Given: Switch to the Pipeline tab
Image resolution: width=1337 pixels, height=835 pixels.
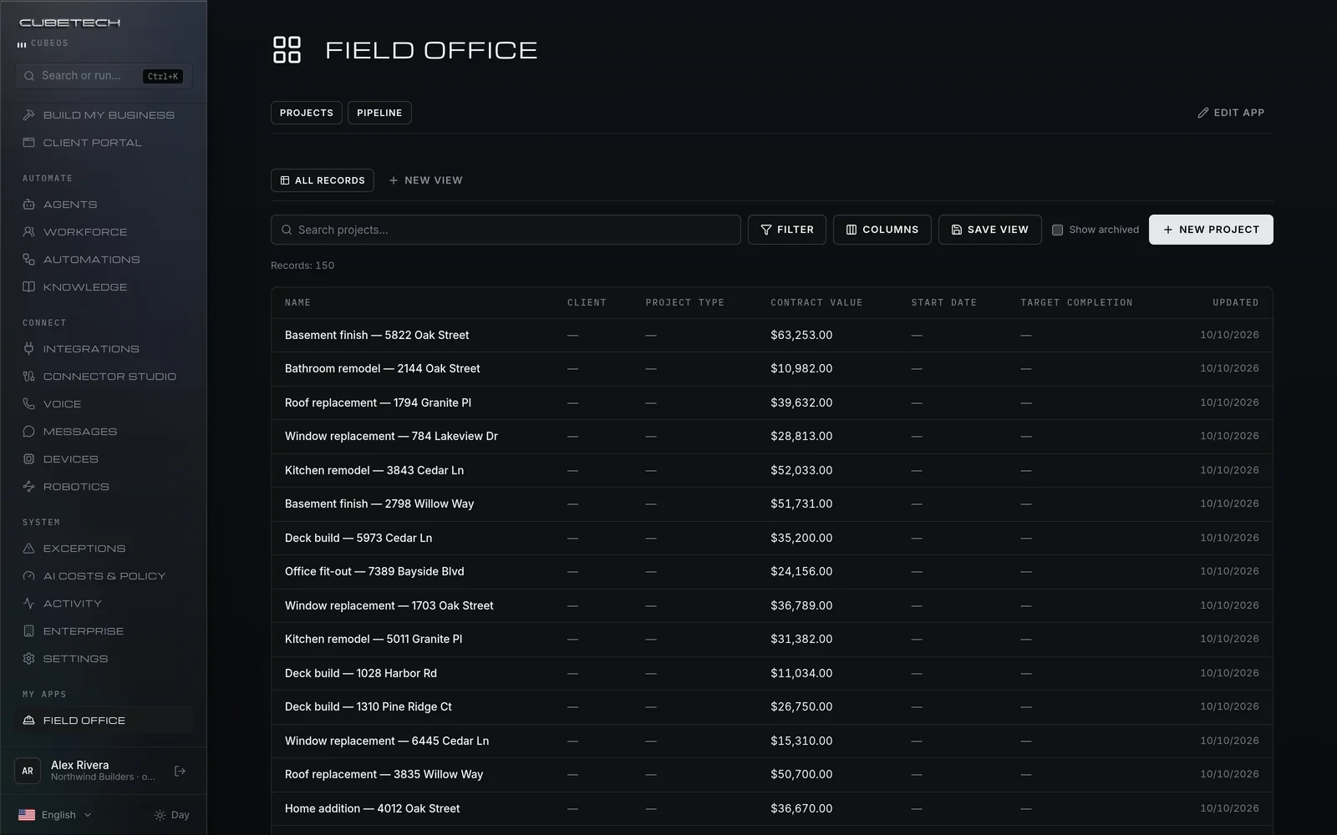Looking at the screenshot, I should pyautogui.click(x=379, y=113).
